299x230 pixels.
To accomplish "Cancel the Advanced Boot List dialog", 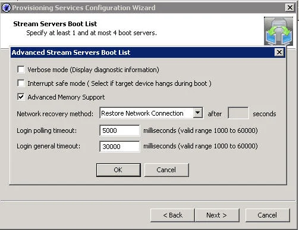I will 166,170.
